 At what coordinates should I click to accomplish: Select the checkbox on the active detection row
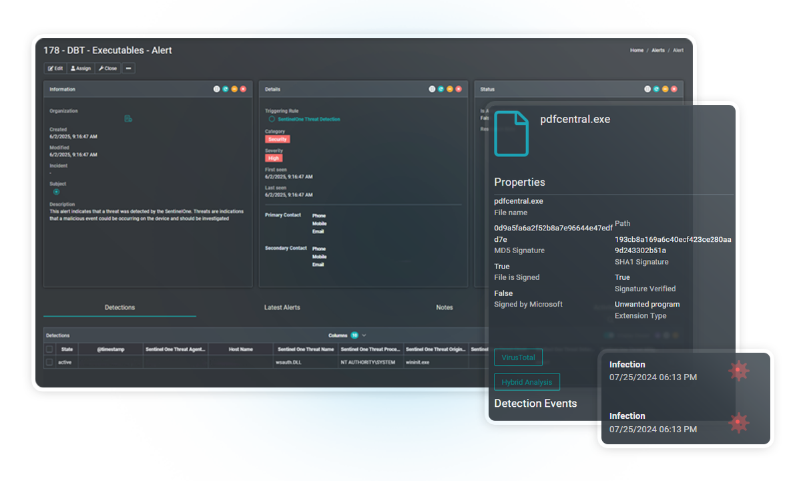(49, 361)
